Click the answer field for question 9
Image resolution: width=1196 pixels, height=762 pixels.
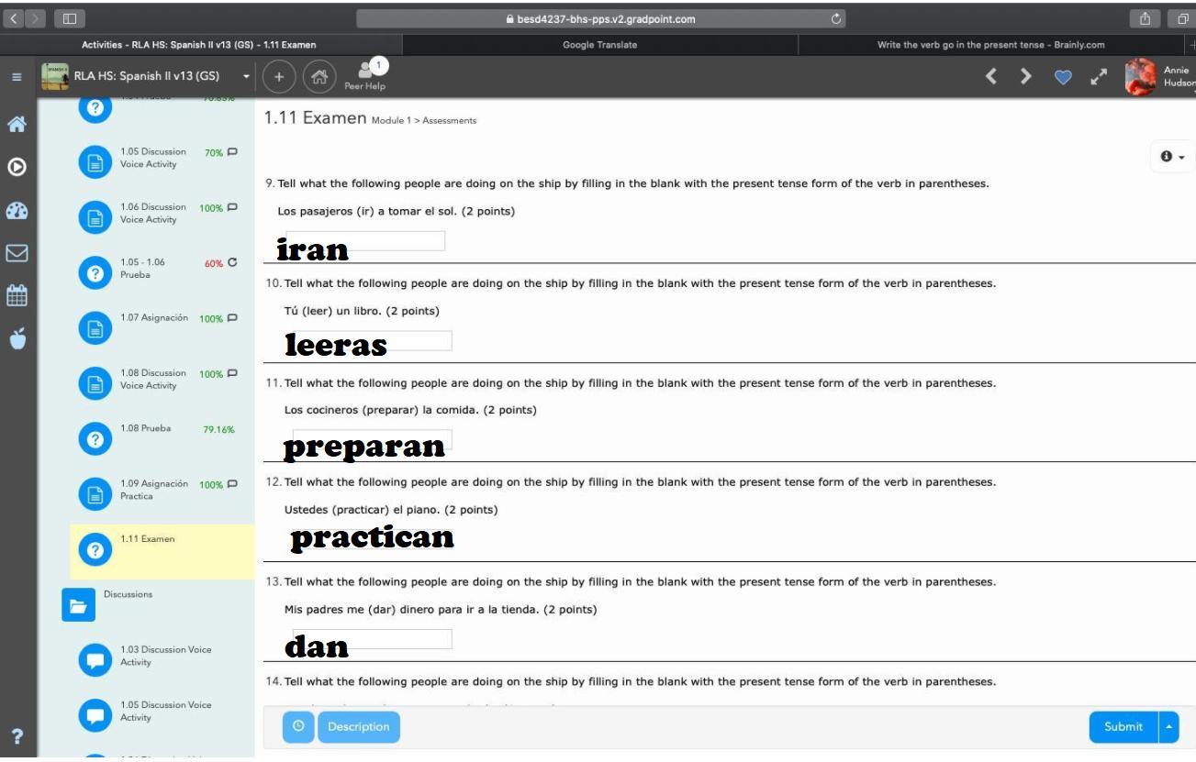click(x=364, y=241)
